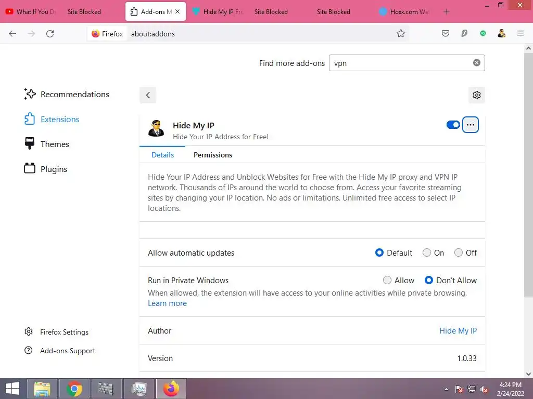
Task: Click the page scrollbar down arrow
Action: pos(528,374)
